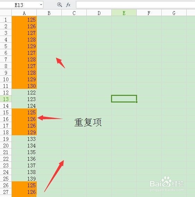
Task: Click cell A4 with value 128
Action: [x=24, y=39]
